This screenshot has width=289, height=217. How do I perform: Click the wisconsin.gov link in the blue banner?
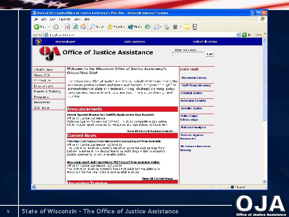click(65, 41)
